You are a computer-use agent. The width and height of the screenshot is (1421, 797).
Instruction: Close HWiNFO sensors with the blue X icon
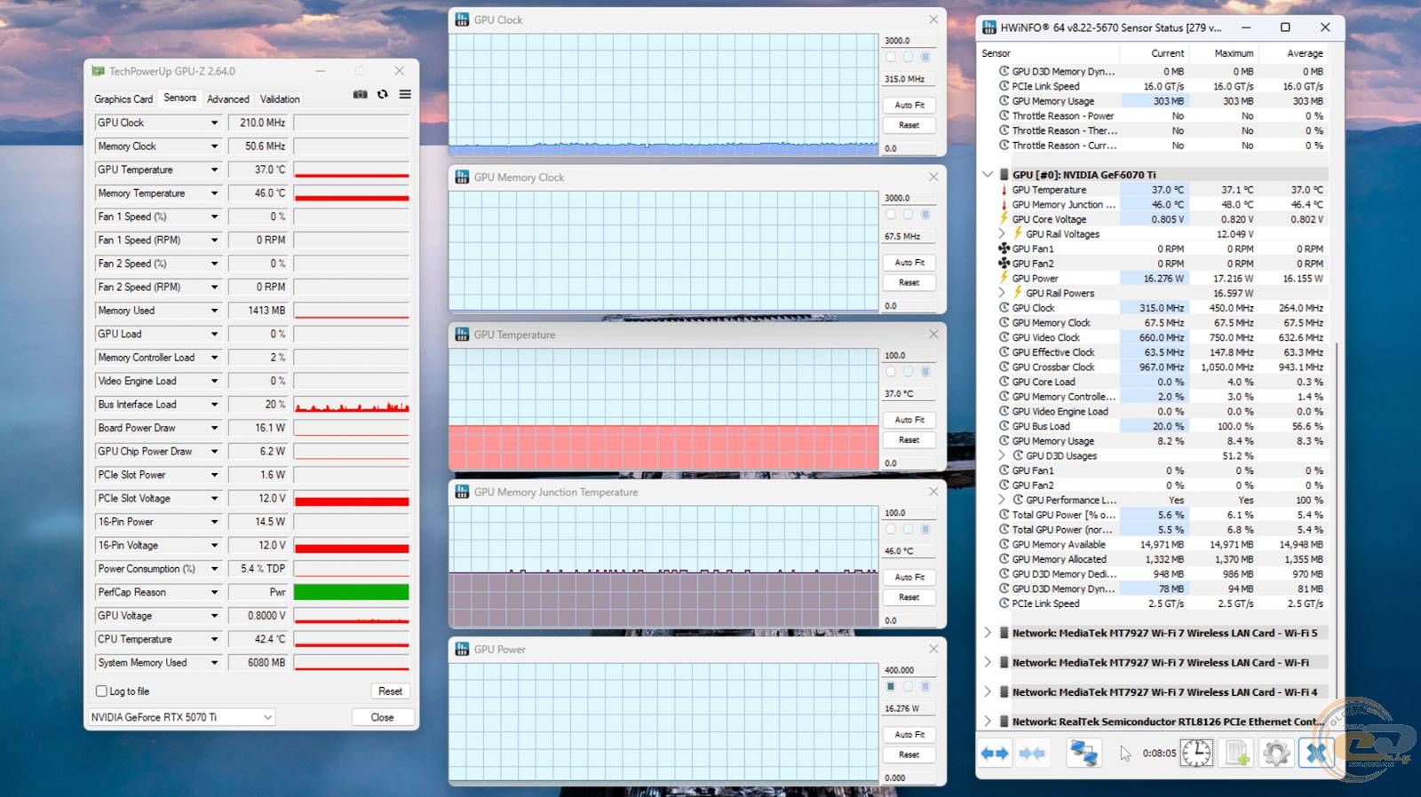click(1316, 754)
